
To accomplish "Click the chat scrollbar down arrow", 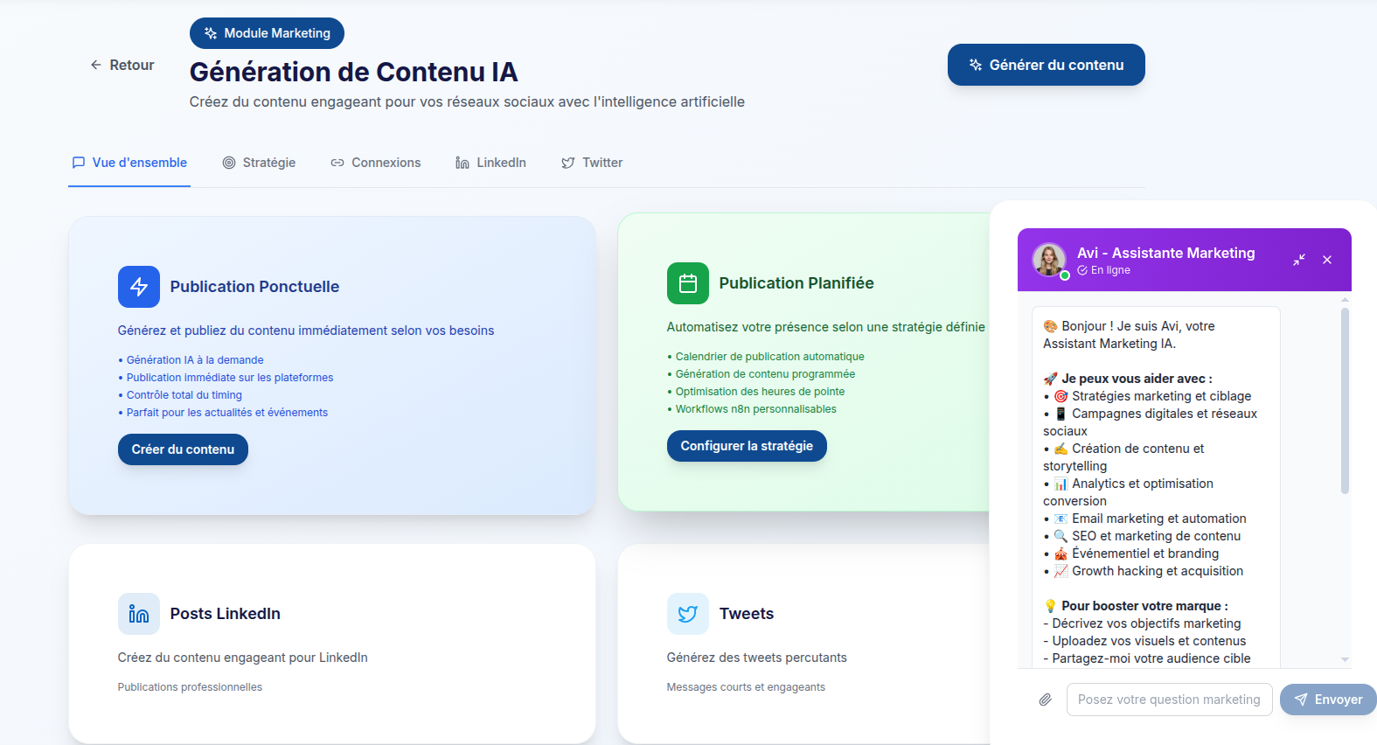I will click(x=1345, y=659).
